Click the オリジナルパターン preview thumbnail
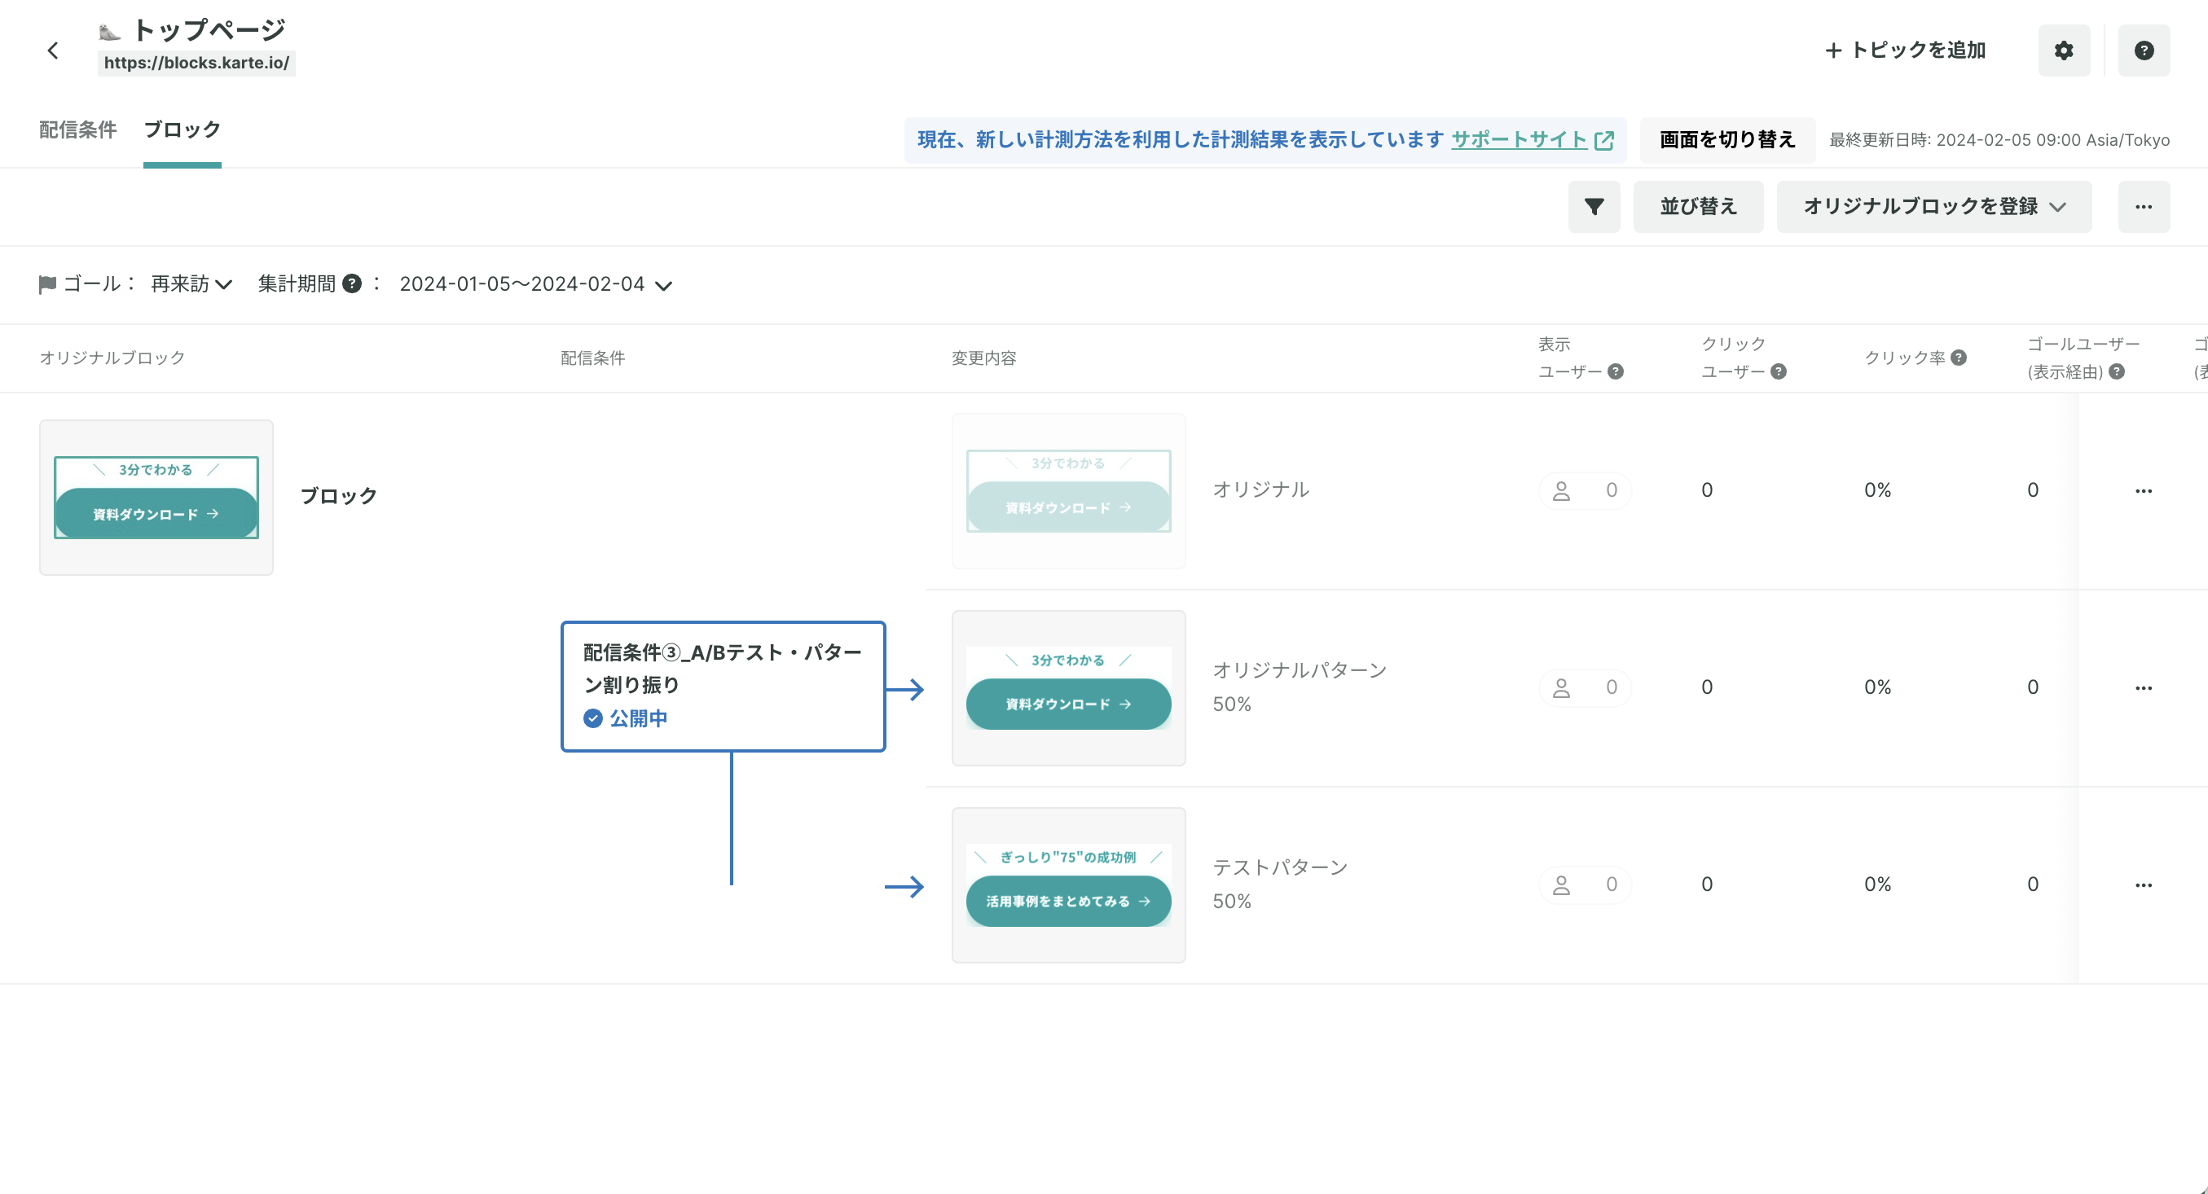Screen dimensions: 2208x1194 (1068, 687)
